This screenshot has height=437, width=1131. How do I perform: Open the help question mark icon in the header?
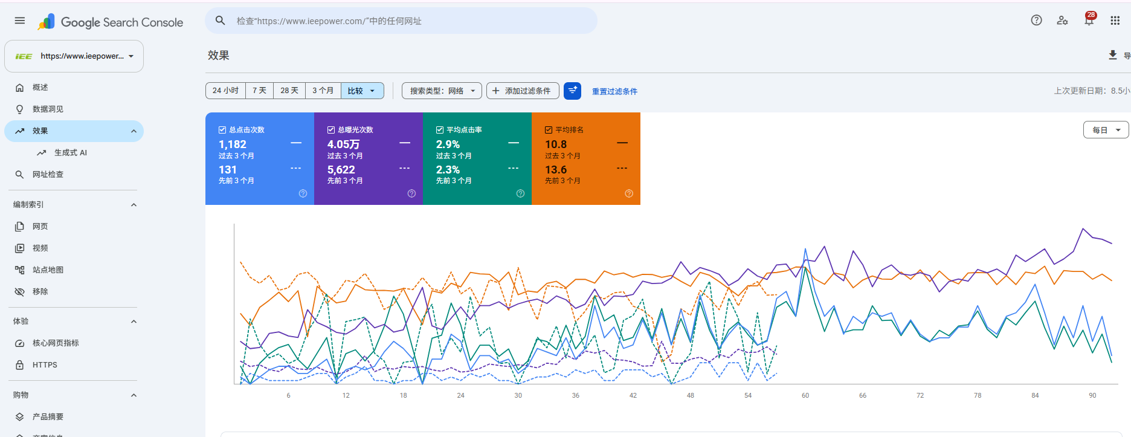tap(1036, 20)
